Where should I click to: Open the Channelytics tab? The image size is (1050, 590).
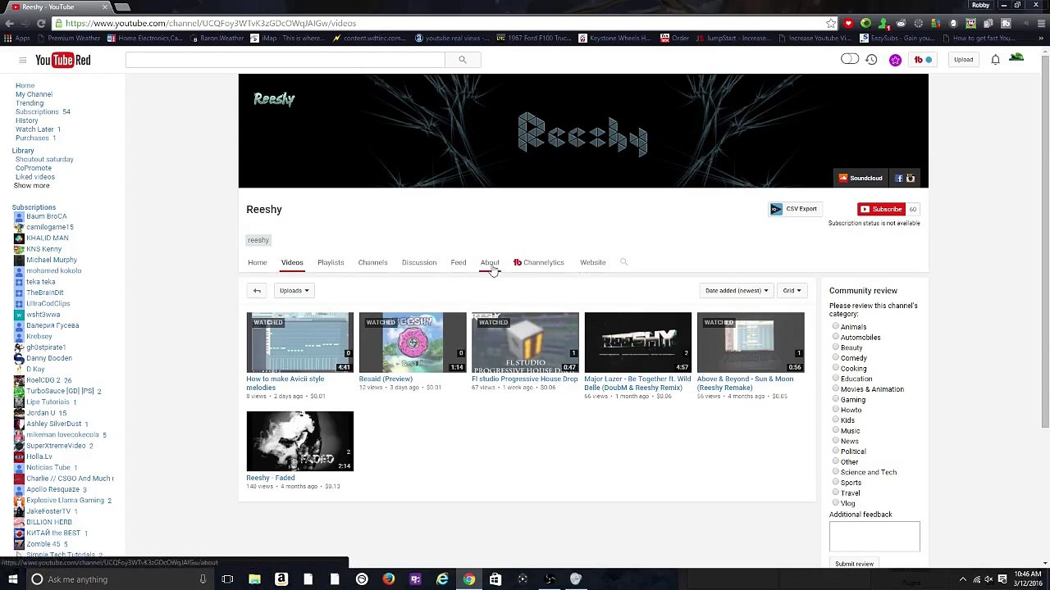pos(539,262)
